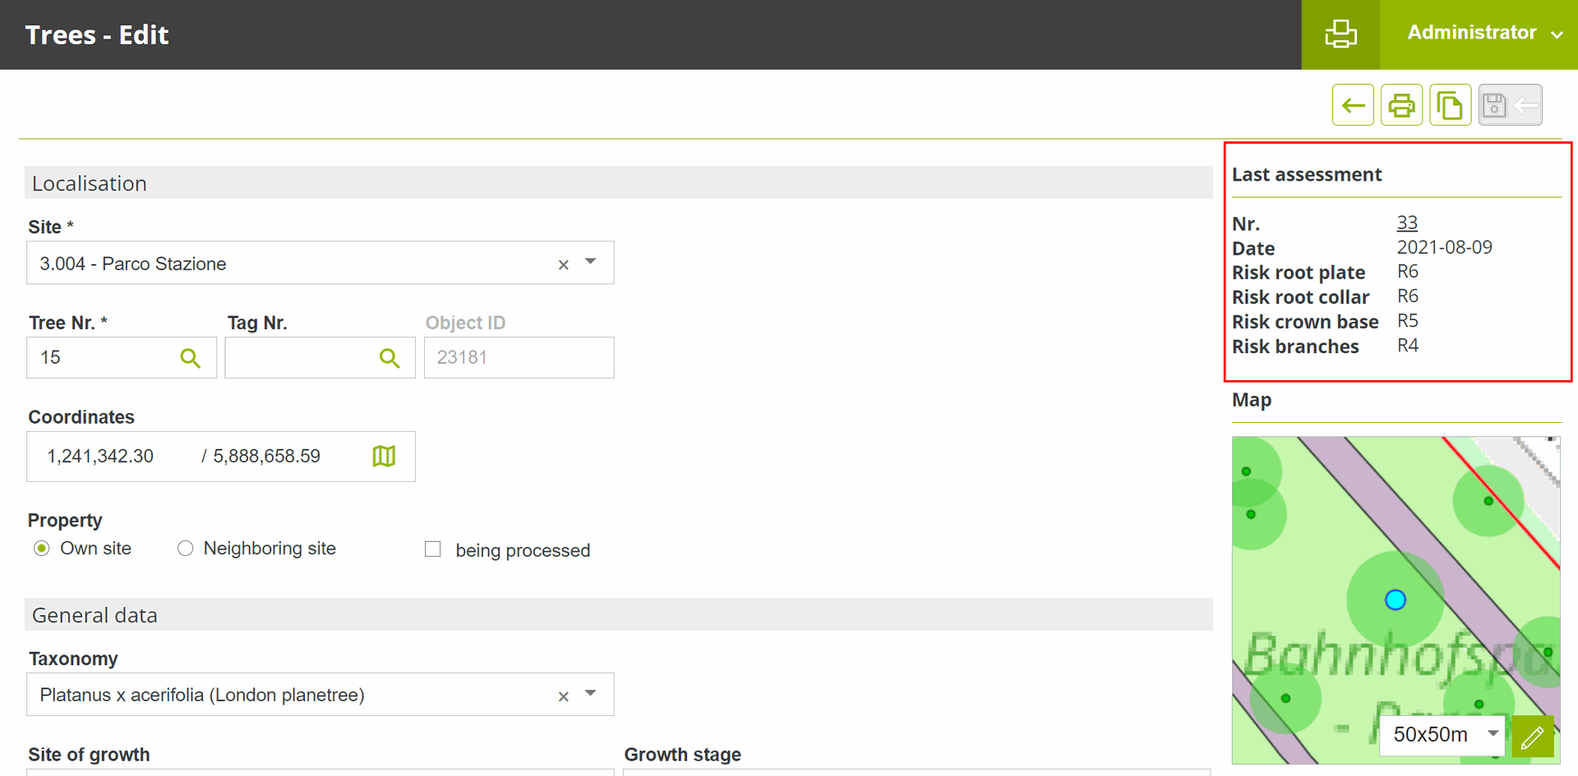Enable the being processed checkbox
This screenshot has height=776, width=1578.
click(x=433, y=549)
